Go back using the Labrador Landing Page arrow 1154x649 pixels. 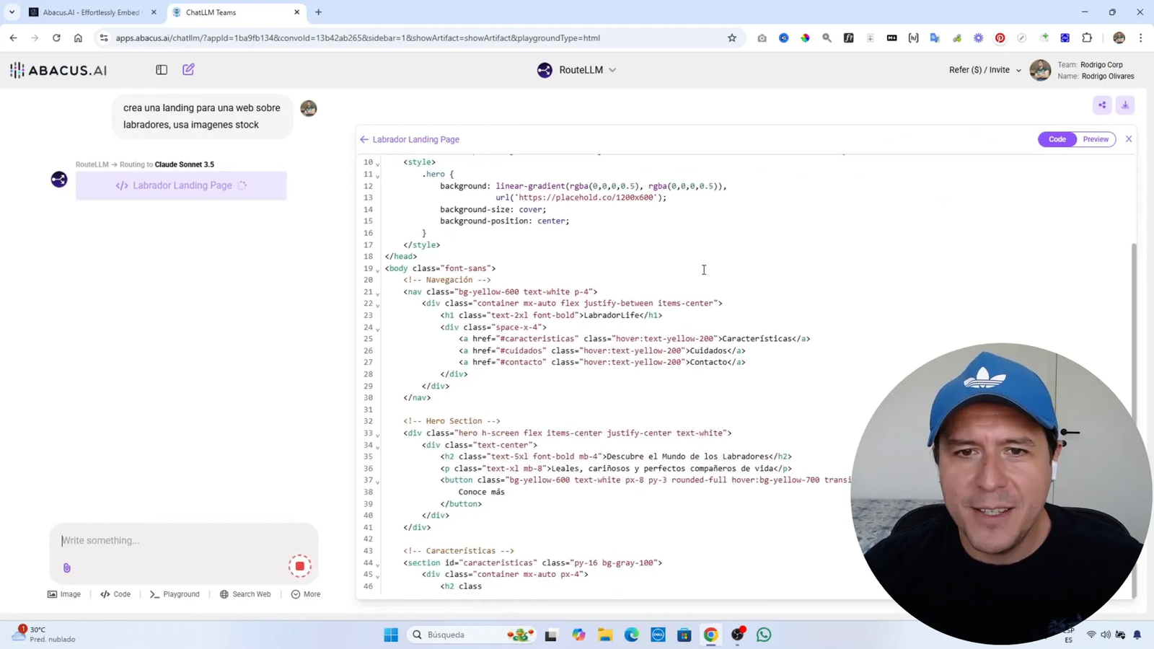(x=364, y=138)
